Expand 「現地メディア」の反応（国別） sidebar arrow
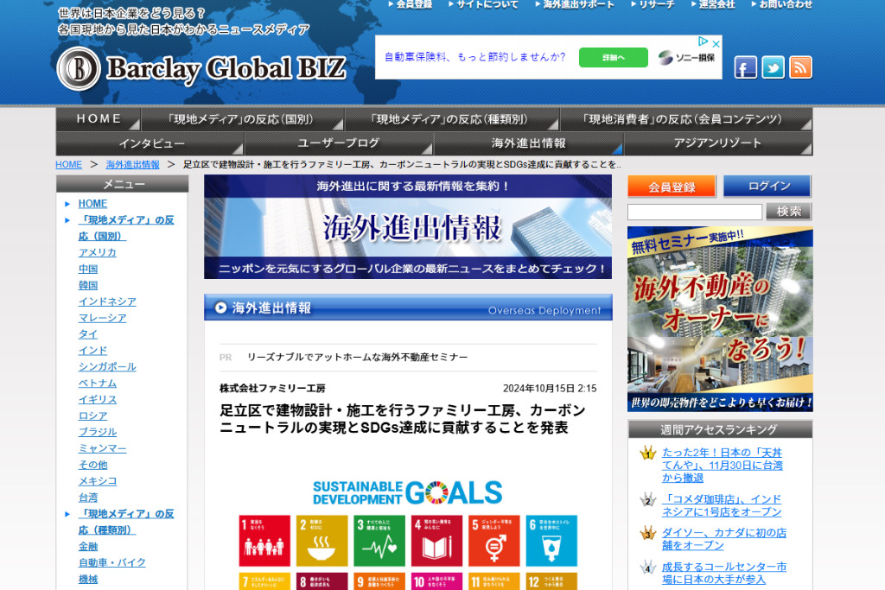Image resolution: width=885 pixels, height=590 pixels. tap(67, 220)
